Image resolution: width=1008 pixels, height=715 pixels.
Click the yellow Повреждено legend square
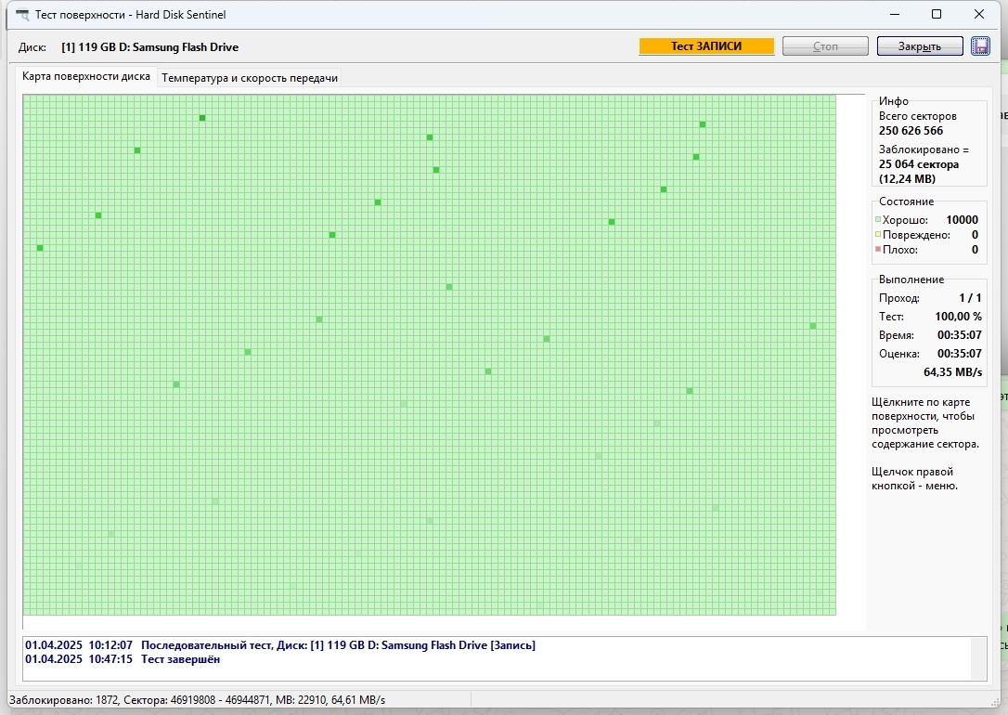point(878,235)
